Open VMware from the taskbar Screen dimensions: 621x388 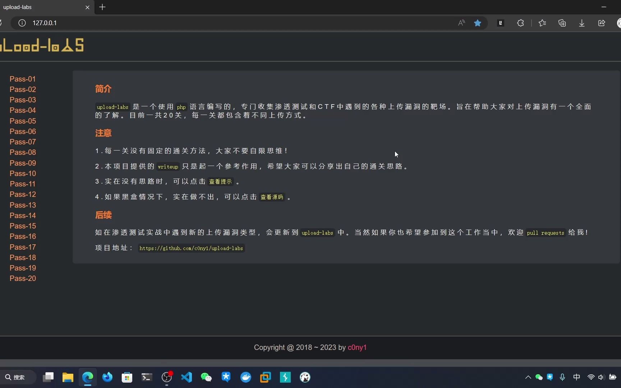[266, 377]
